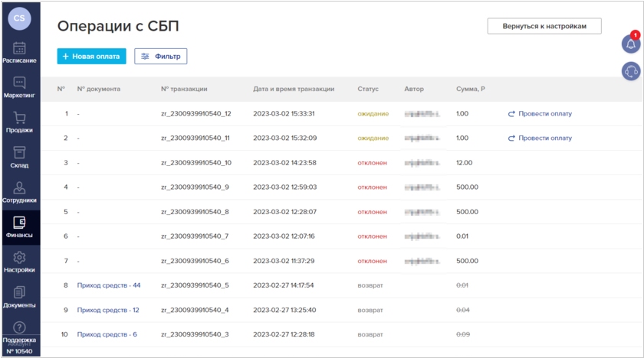Click Провести оплату for transaction _12
This screenshot has width=644, height=358.
click(x=540, y=113)
